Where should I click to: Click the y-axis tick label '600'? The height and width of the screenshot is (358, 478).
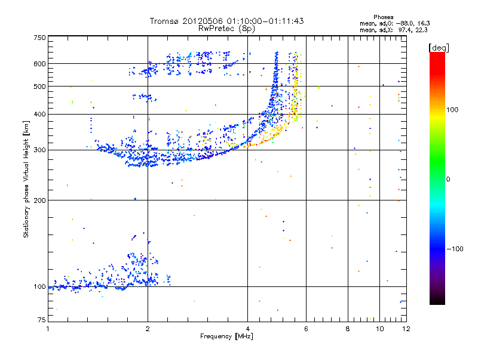tap(39, 64)
